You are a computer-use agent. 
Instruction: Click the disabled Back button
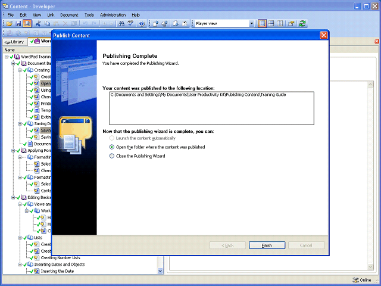(227, 245)
